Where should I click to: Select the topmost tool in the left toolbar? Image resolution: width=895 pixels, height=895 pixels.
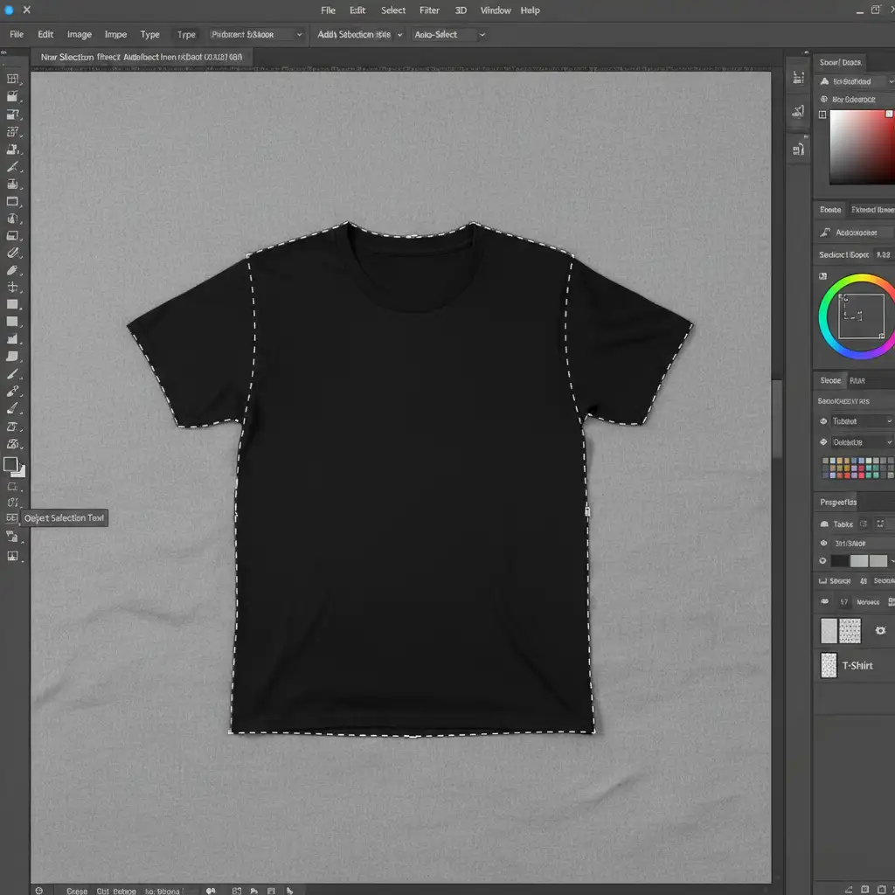(12, 79)
